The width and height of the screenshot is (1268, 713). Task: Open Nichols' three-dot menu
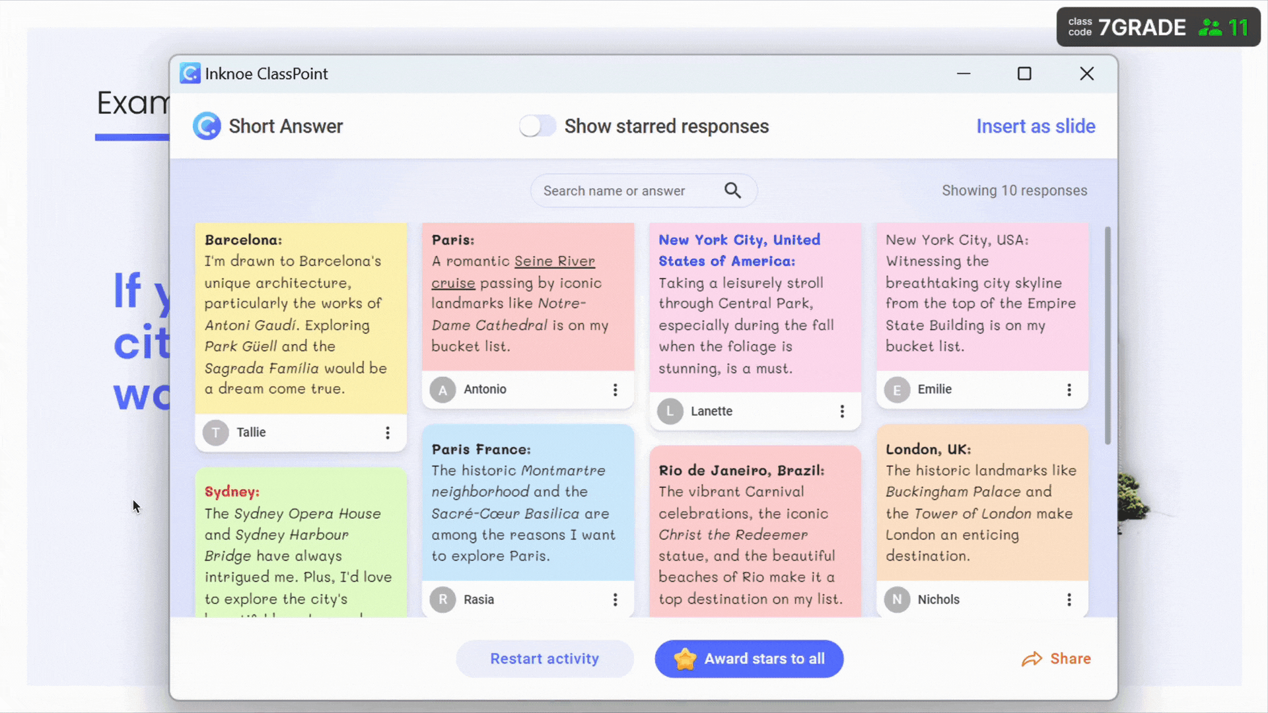click(x=1069, y=599)
